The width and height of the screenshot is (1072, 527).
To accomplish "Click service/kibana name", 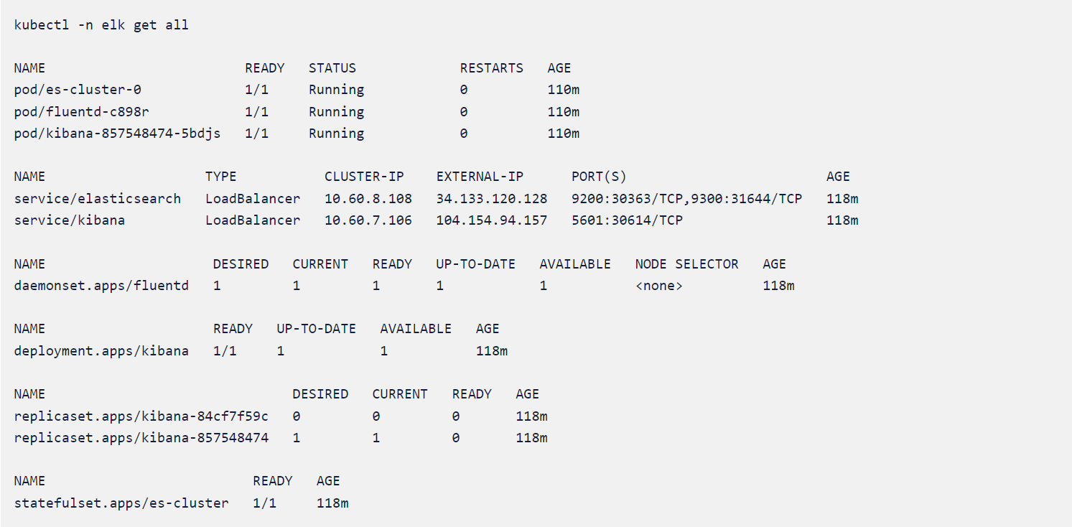I will [x=70, y=220].
